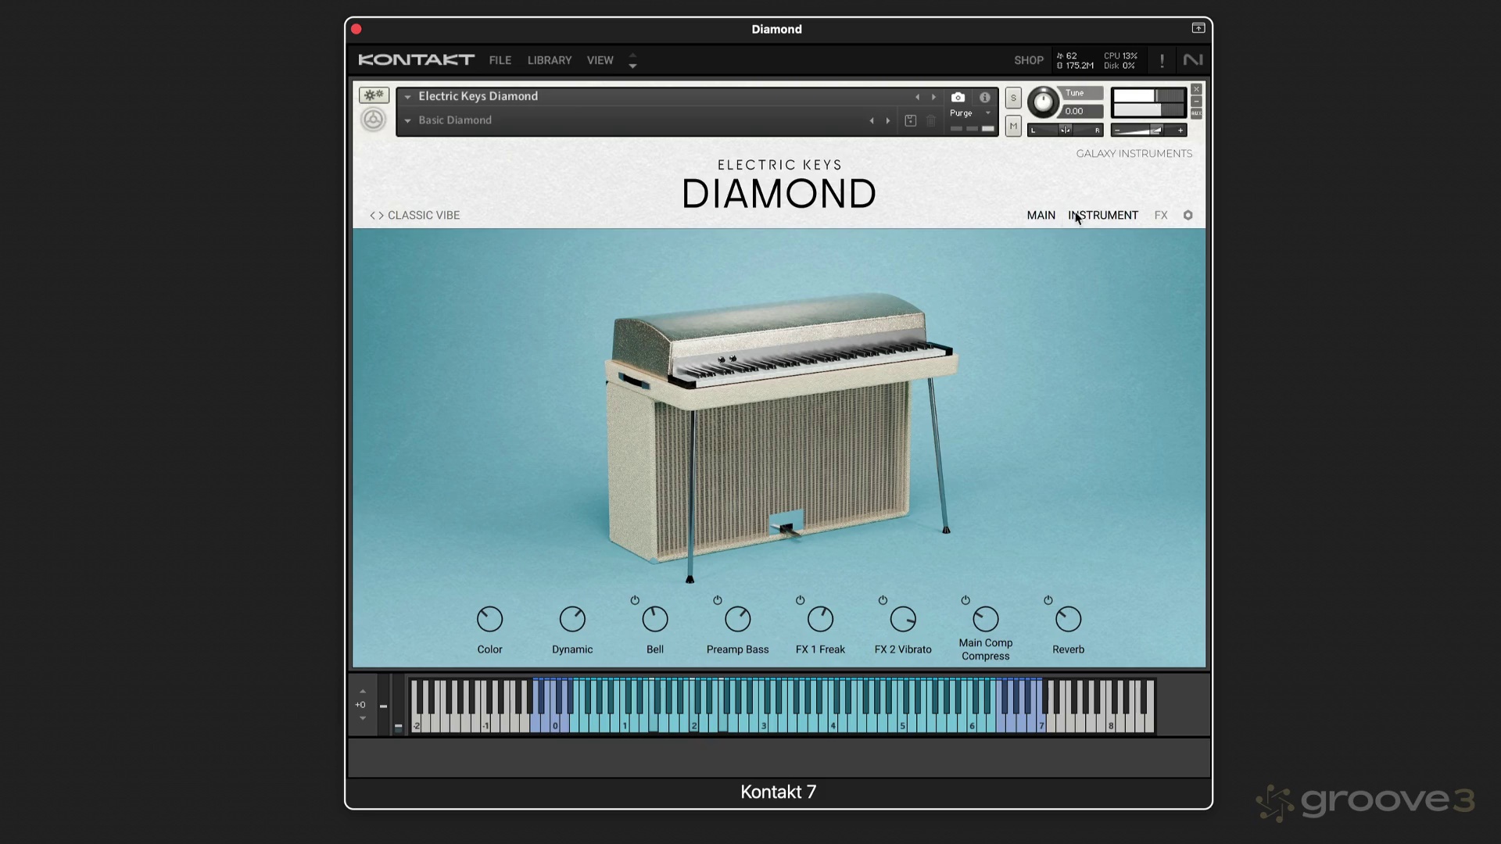Click the Dynamic knob

(572, 620)
